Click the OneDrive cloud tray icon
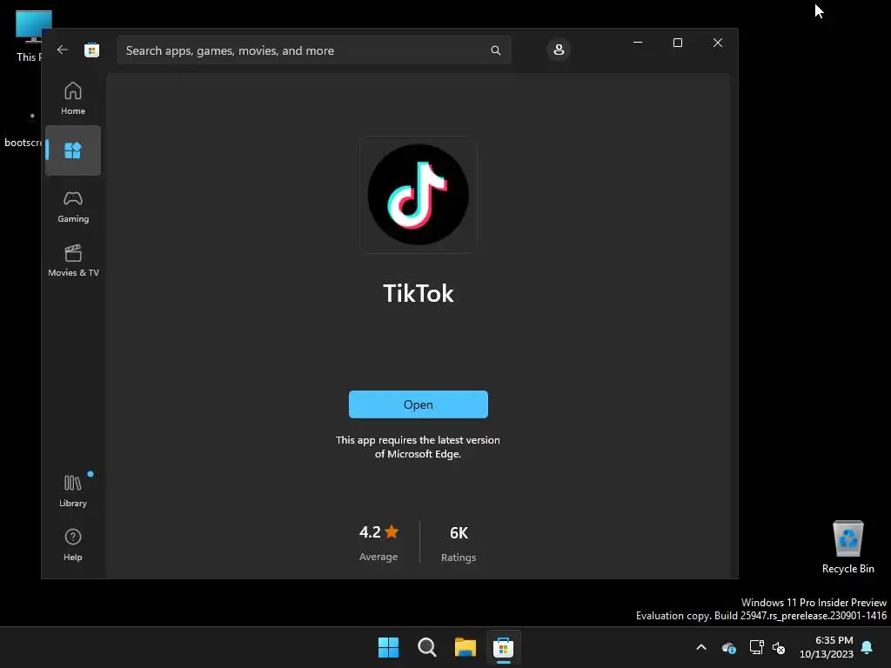The image size is (891, 668). pos(729,647)
